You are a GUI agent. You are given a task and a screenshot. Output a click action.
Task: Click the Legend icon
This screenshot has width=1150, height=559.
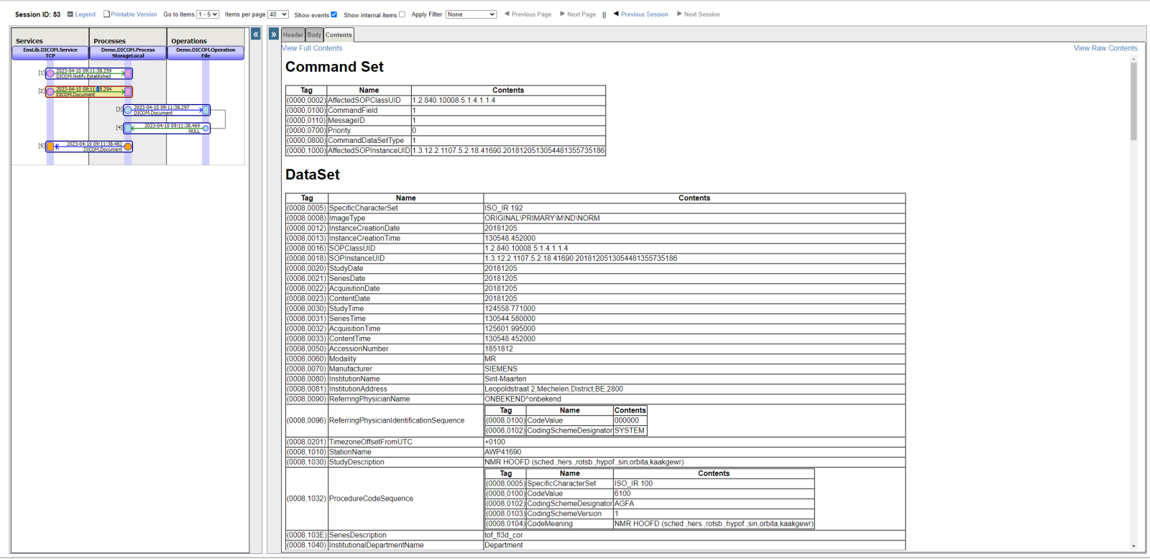click(x=70, y=14)
